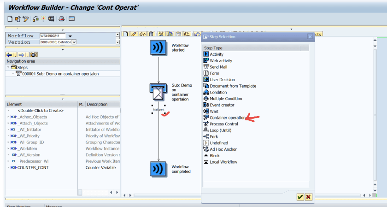Choose the Web activity step type
The height and width of the screenshot is (207, 387).
tap(221, 61)
